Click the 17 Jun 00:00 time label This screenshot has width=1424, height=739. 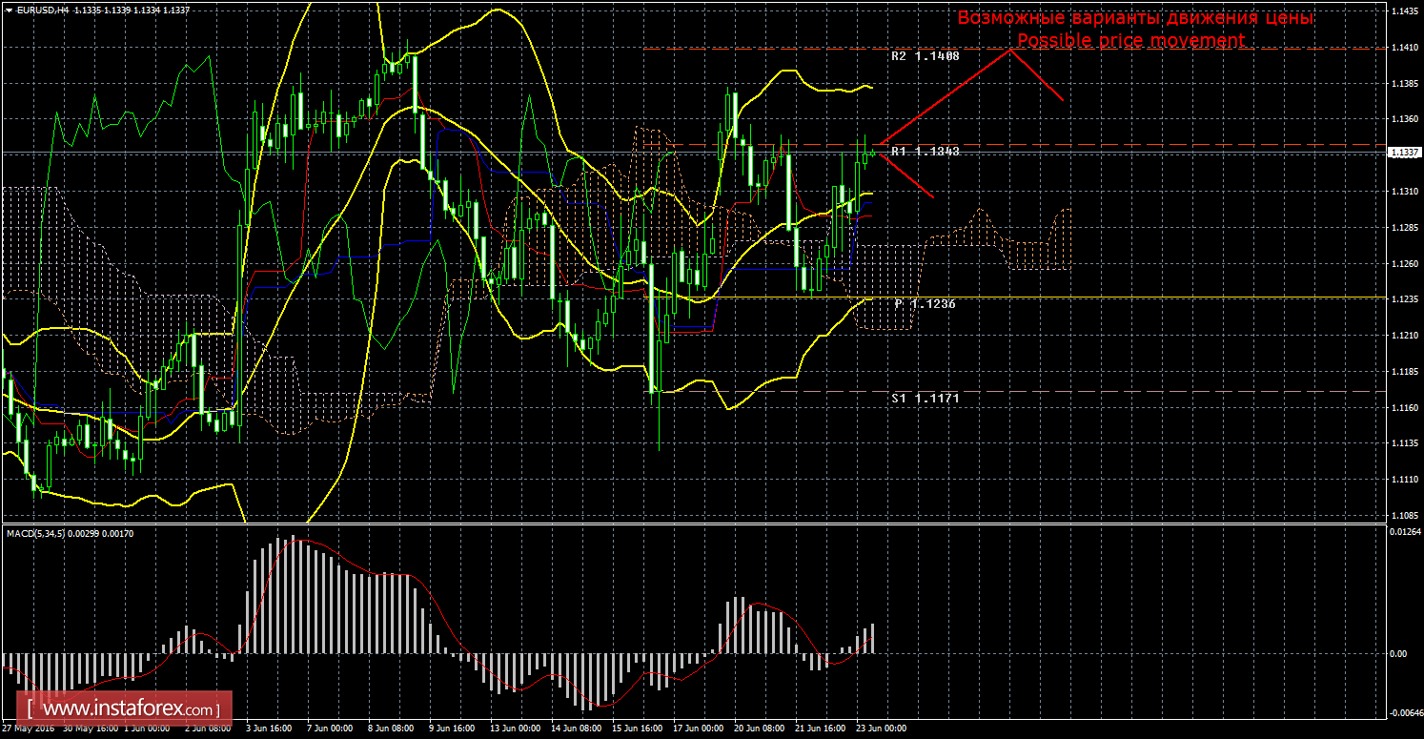[x=699, y=729]
